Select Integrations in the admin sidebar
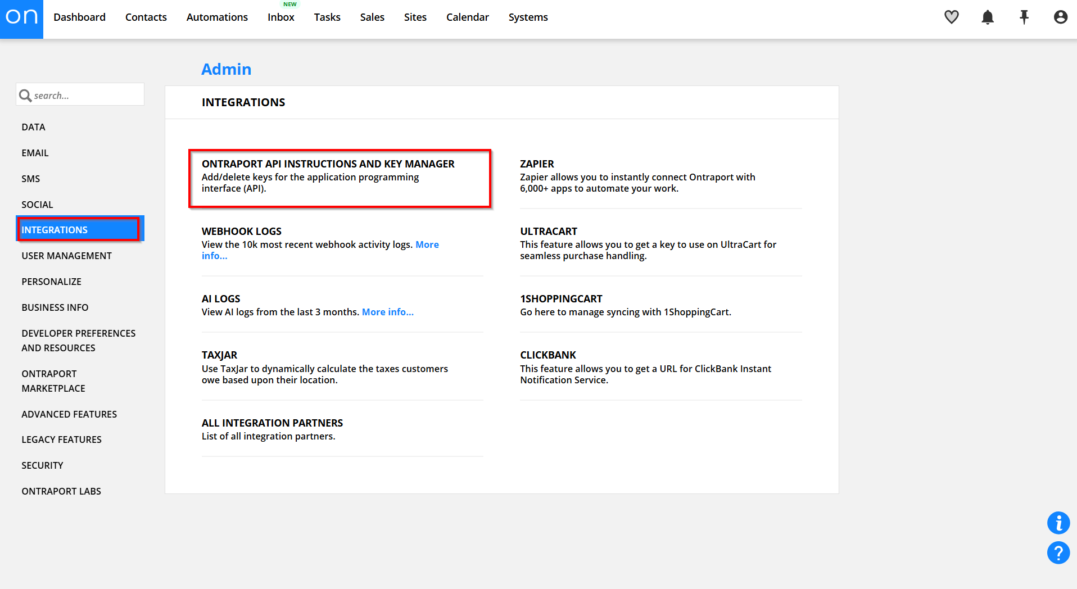The height and width of the screenshot is (589, 1077). click(x=55, y=230)
